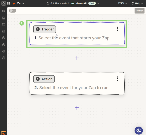
Task: Open the support chat bubble icon
Action: [139, 131]
